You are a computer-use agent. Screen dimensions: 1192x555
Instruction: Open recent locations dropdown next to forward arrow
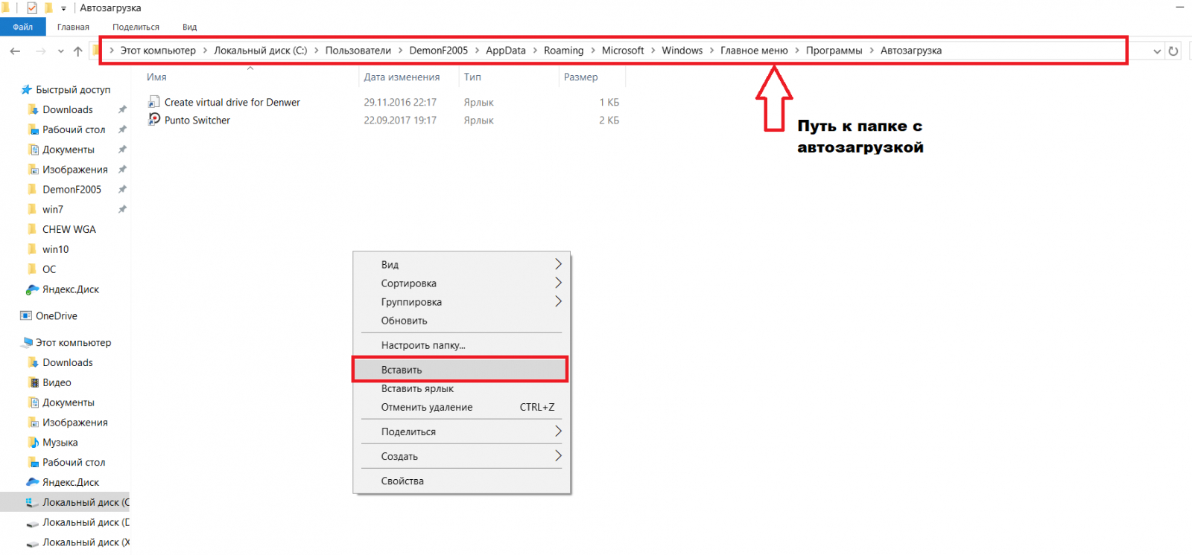61,51
